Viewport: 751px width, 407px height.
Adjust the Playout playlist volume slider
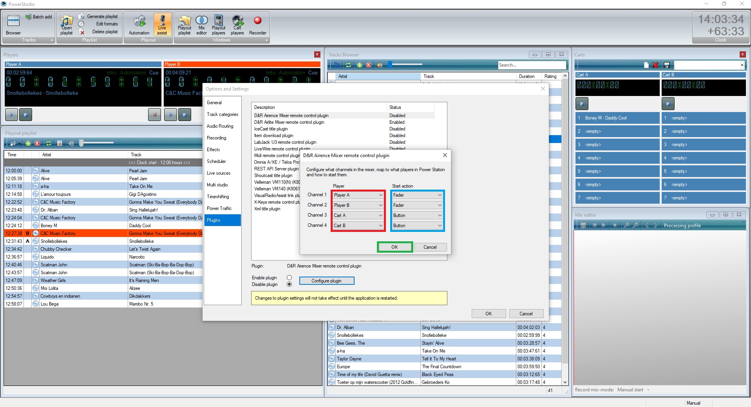click(x=81, y=143)
